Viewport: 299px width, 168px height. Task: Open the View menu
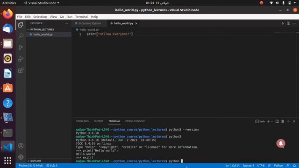(53, 17)
